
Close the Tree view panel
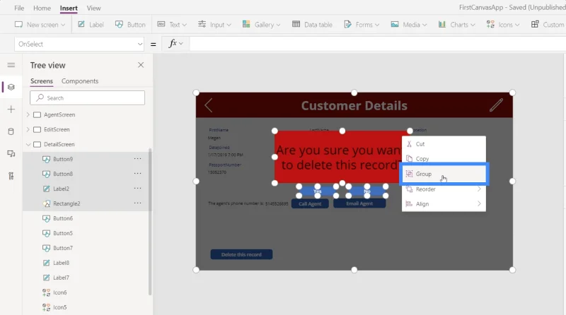(141, 65)
